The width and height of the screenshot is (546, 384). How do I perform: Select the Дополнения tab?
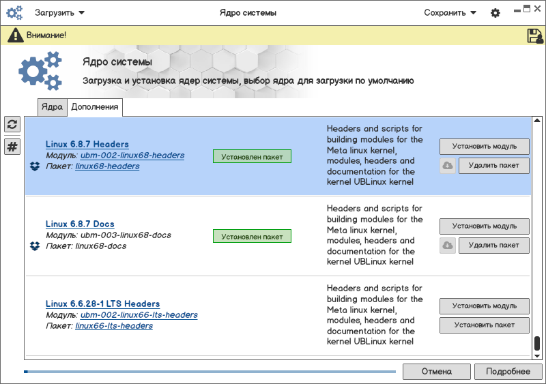pyautogui.click(x=95, y=107)
